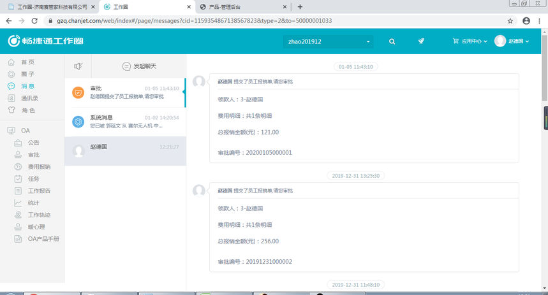Click the 角色 shirt icon

coord(11,110)
